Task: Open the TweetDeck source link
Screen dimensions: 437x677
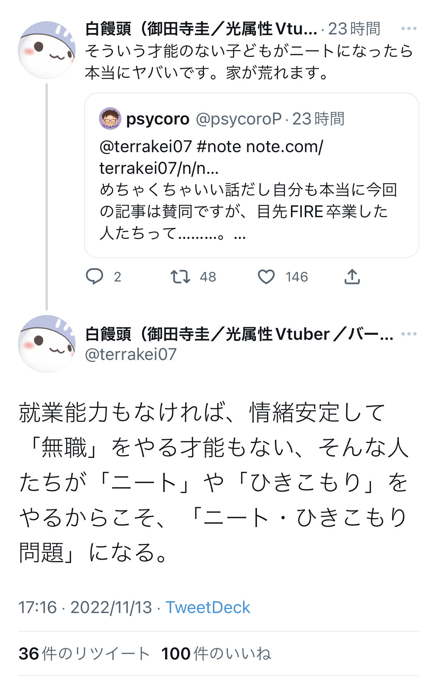Action: click(208, 607)
